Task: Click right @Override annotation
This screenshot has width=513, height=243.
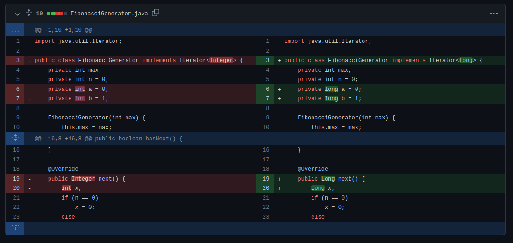Action: point(313,169)
